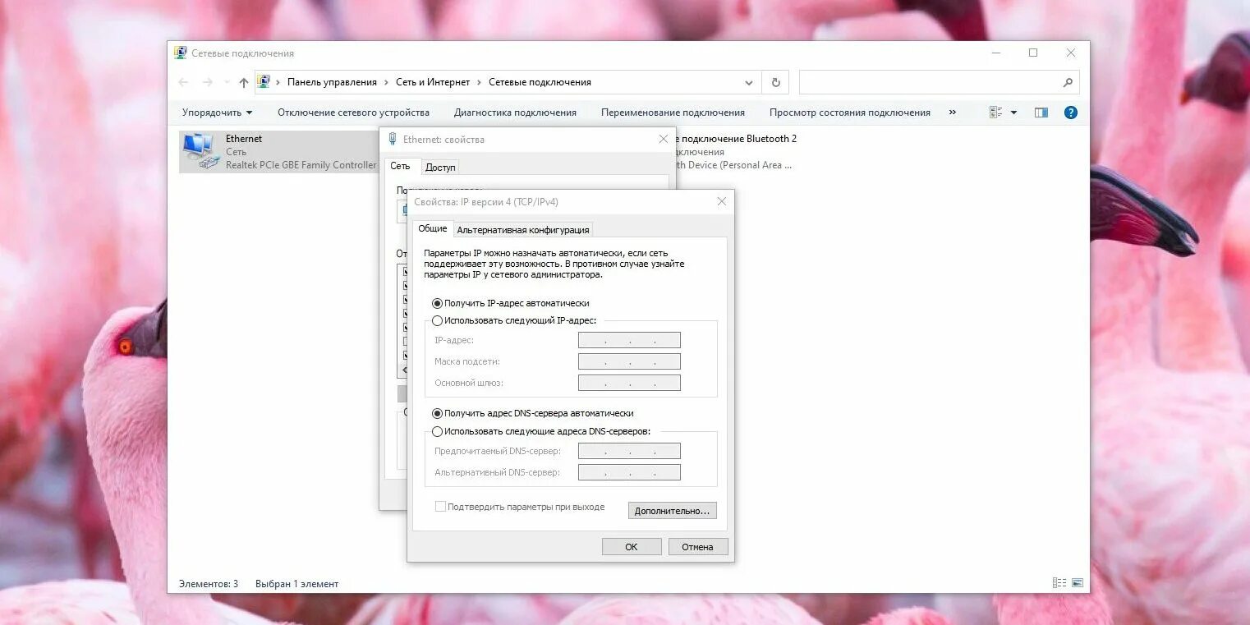Viewport: 1250px width, 625px height.
Task: Click Отключение сетевого устройства in the toolbar
Action: tap(353, 113)
